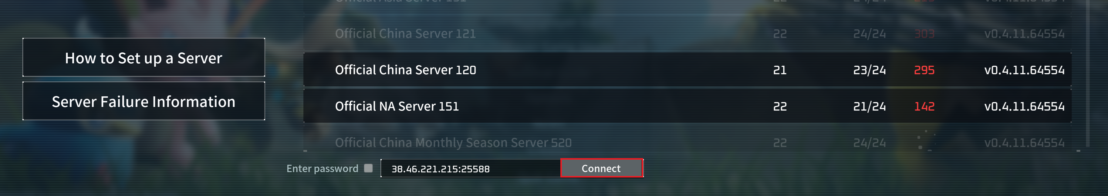The width and height of the screenshot is (1108, 196).
Task: Click day count 22 on NA Server 151
Action: tap(779, 106)
